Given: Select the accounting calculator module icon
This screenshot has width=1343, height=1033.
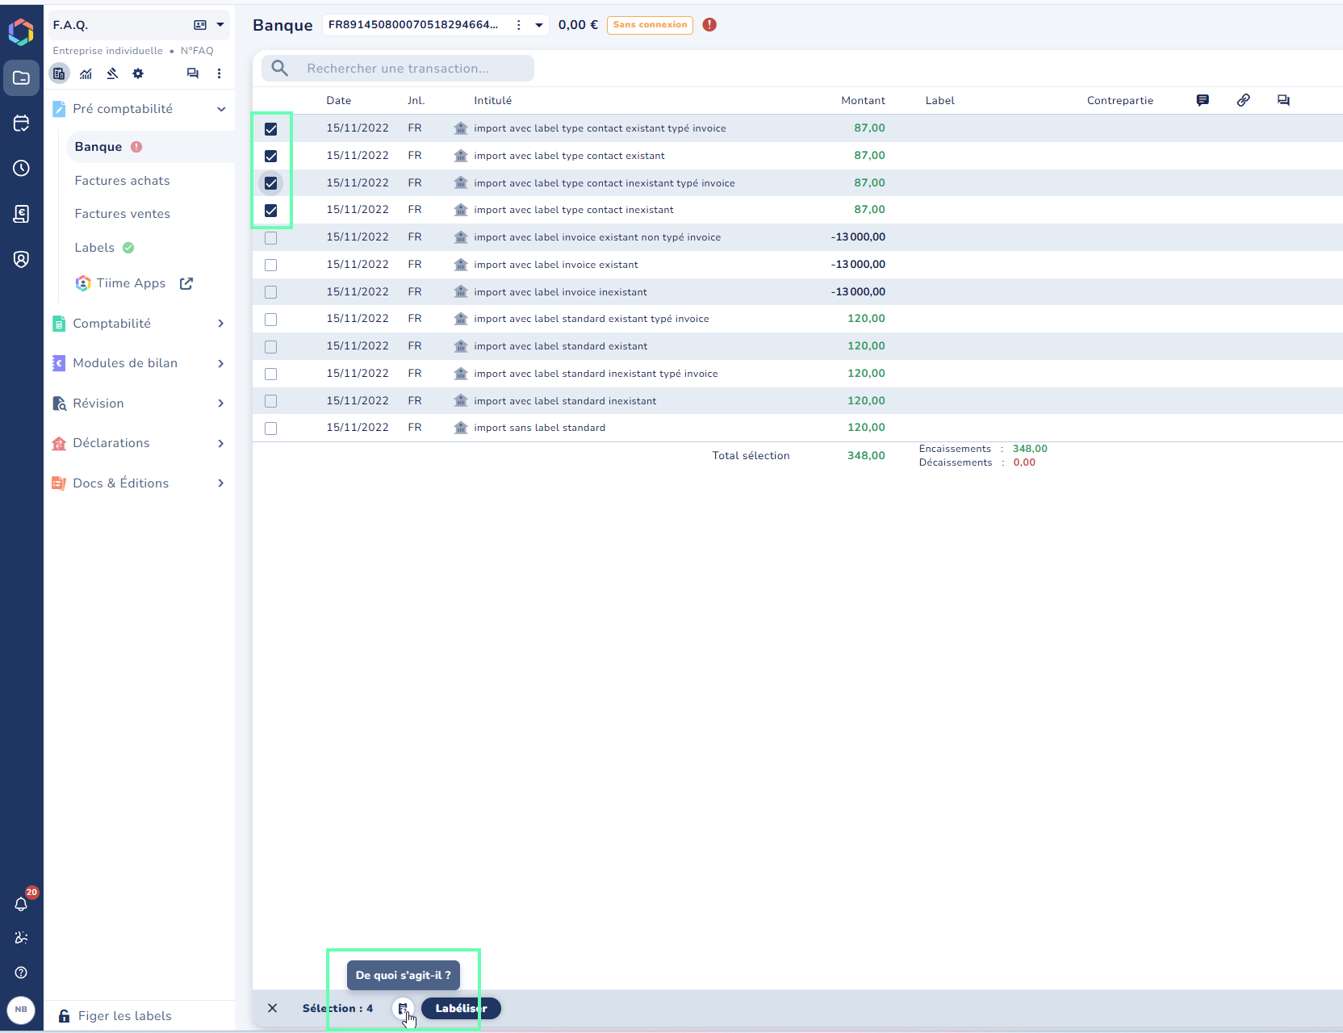Looking at the screenshot, I should coord(59,73).
